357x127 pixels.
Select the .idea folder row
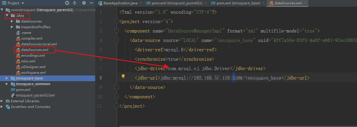coord(47,16)
